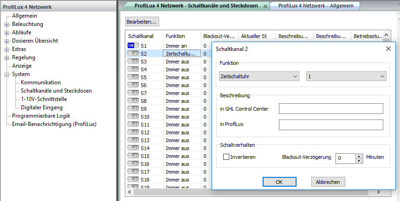This screenshot has height=201, width=400.
Task: Toggle the OFF switch for channel S2
Action: [133, 54]
